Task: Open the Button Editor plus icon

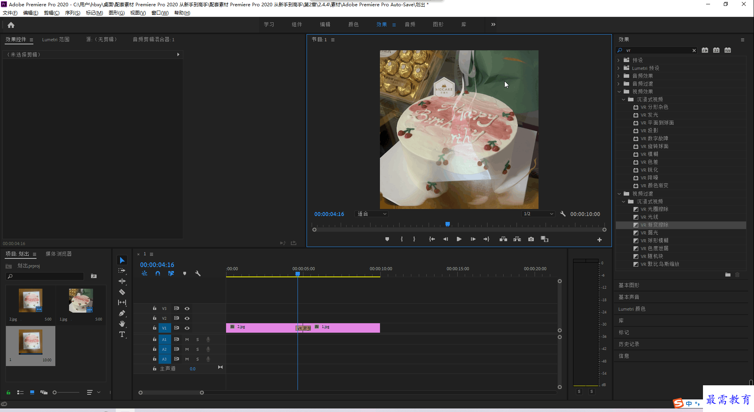Action: tap(599, 240)
